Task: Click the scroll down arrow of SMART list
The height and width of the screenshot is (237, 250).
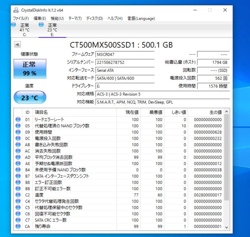Action: tap(227, 227)
